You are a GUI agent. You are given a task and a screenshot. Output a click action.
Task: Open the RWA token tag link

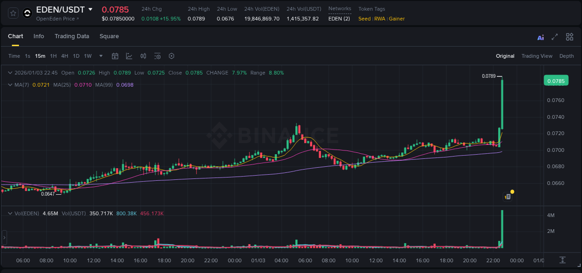click(x=379, y=19)
